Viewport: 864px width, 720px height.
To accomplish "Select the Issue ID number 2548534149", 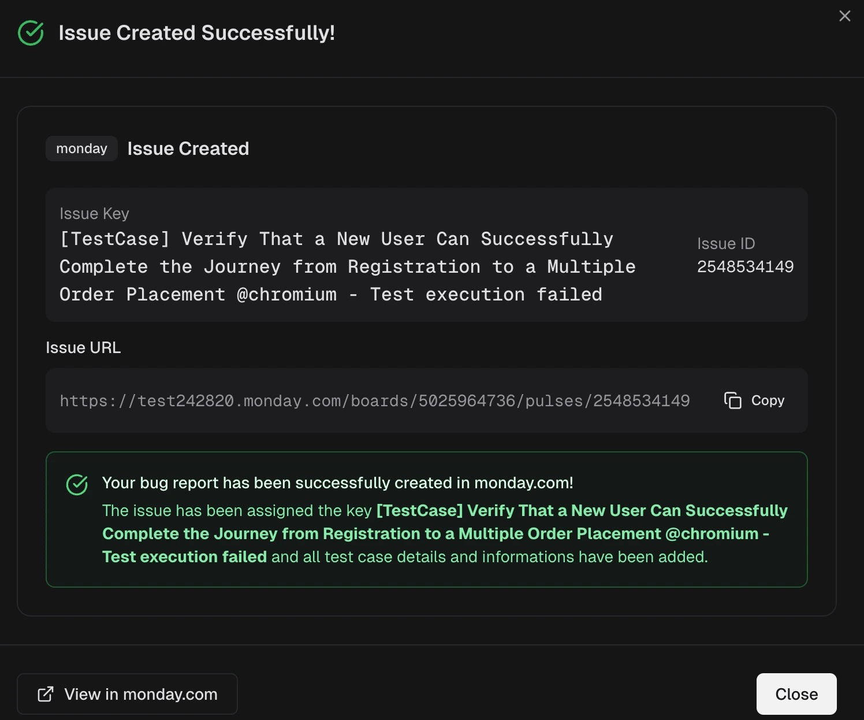I will (746, 266).
